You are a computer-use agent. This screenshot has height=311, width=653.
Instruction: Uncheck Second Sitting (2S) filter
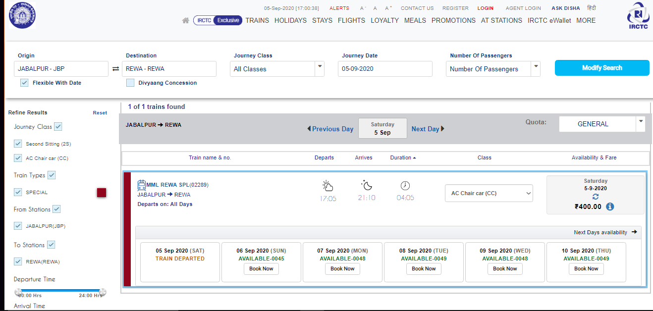[x=18, y=144]
